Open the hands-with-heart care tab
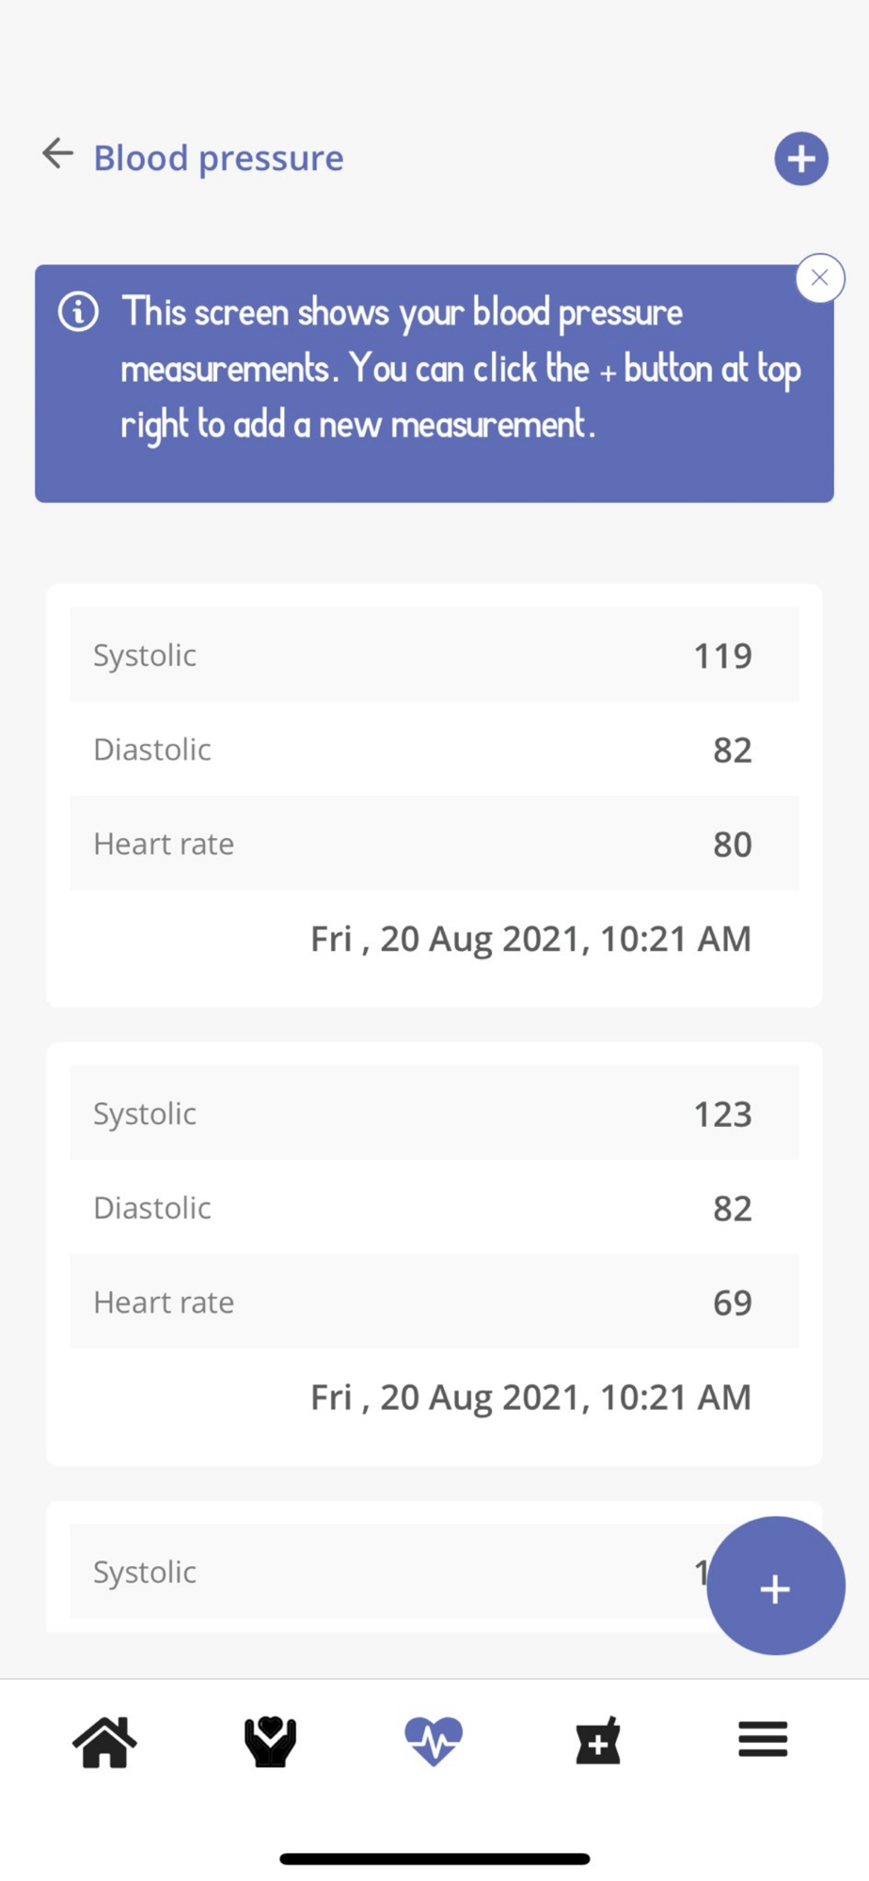Image resolution: width=869 pixels, height=1881 pixels. tap(270, 1741)
